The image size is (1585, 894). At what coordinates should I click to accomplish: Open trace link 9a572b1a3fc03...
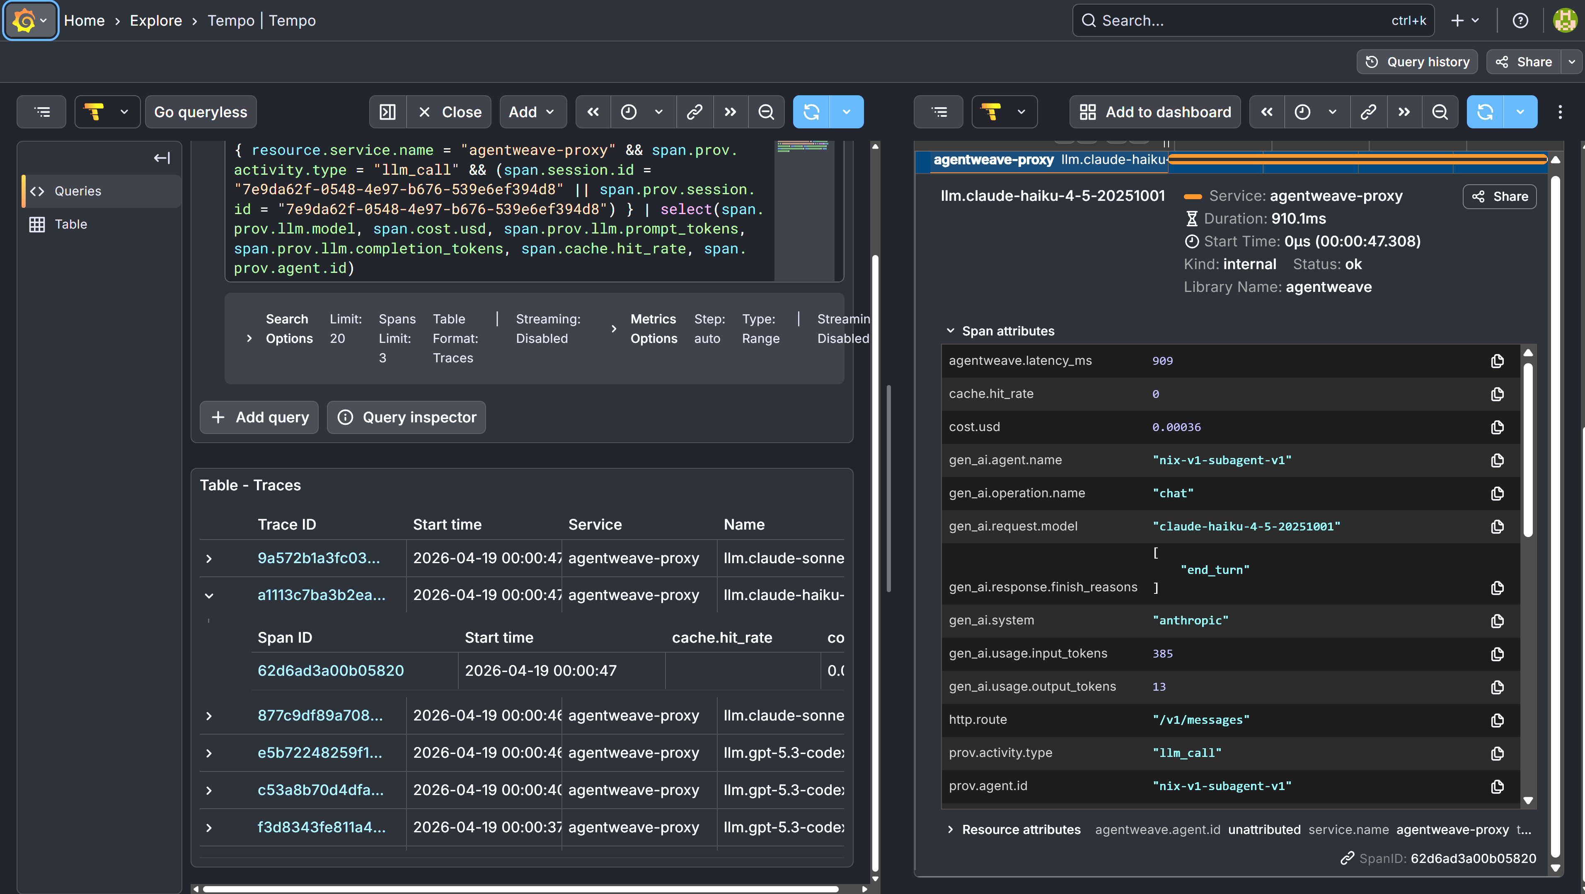(x=319, y=558)
